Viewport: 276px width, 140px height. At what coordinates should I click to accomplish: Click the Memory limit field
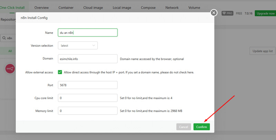pyautogui.click(x=88, y=111)
